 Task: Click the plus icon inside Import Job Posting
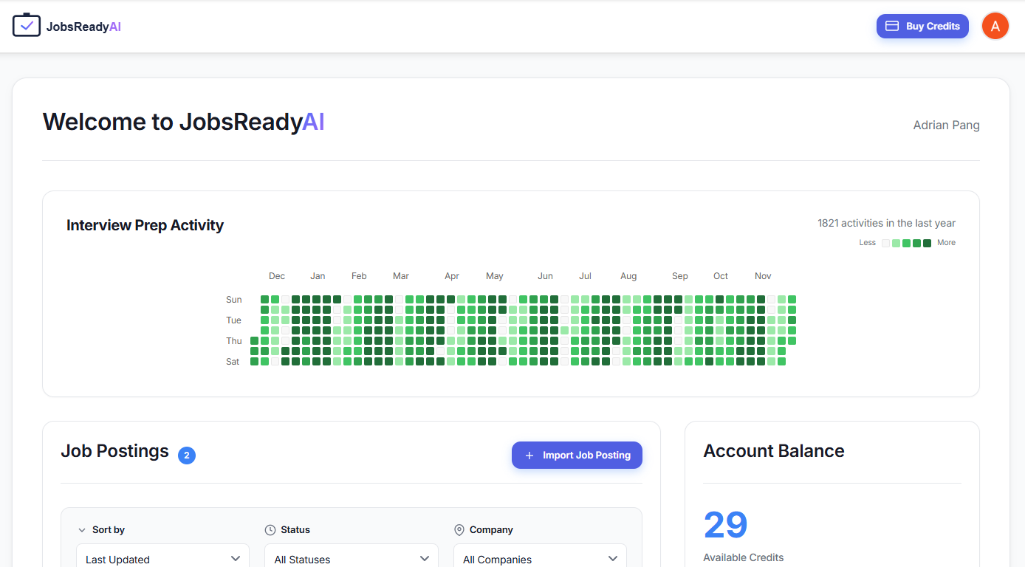(x=529, y=455)
